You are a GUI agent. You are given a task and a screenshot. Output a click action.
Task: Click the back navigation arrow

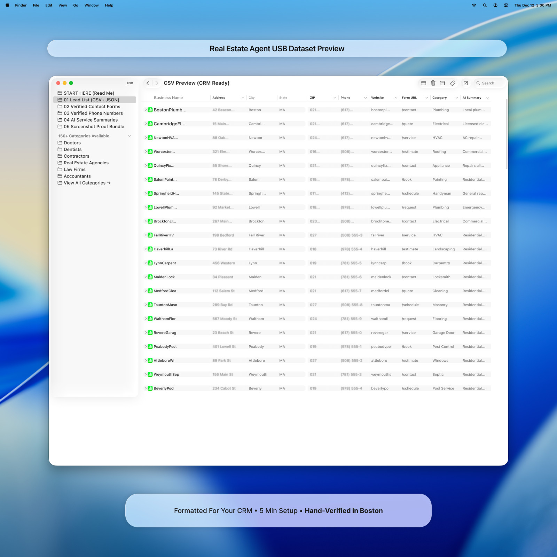click(148, 83)
